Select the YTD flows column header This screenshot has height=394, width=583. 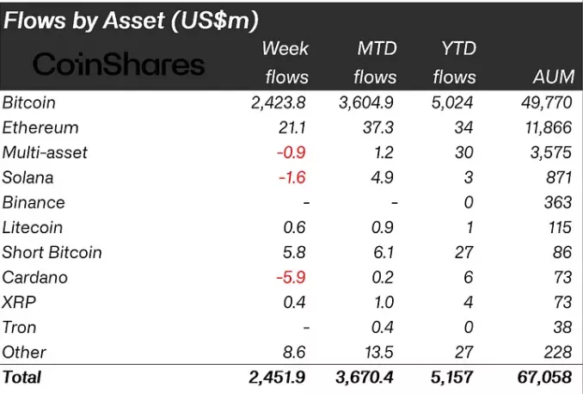tap(453, 62)
